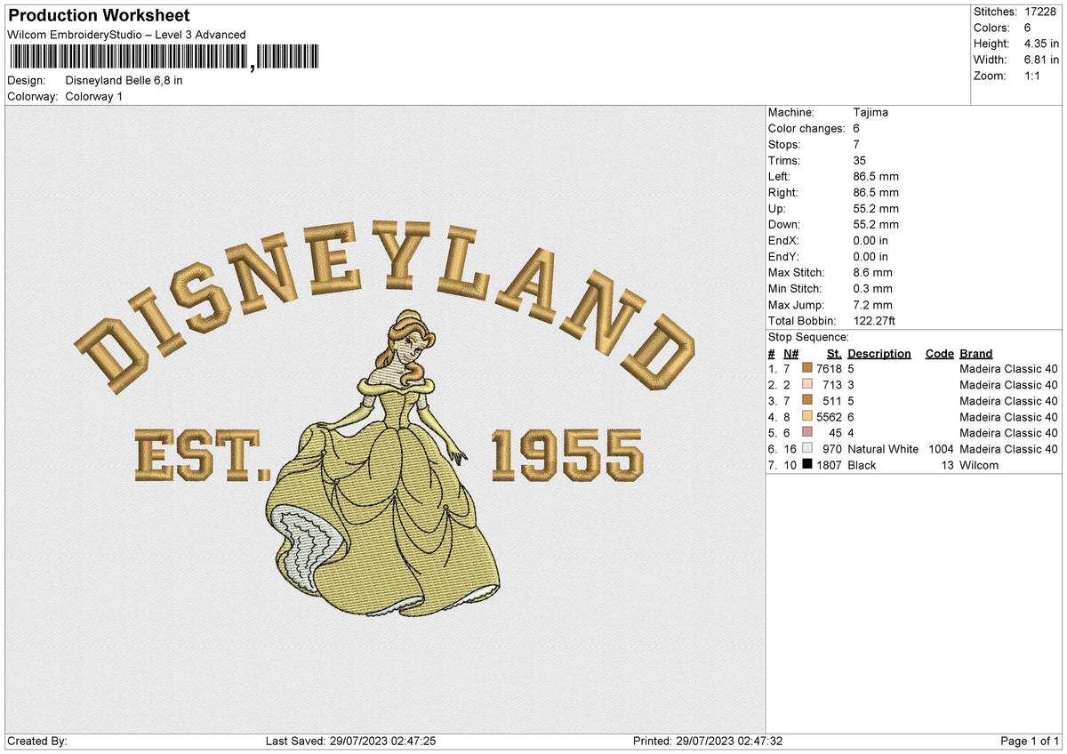
Task: Click the stop 1 brown color swatch
Action: [807, 368]
